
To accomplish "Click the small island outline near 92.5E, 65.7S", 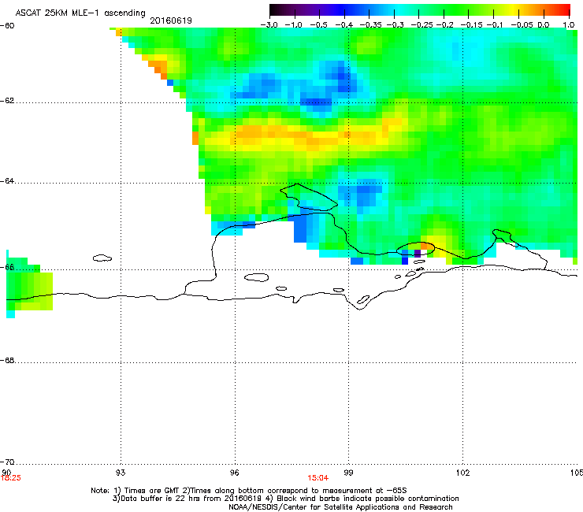I will tap(102, 258).
